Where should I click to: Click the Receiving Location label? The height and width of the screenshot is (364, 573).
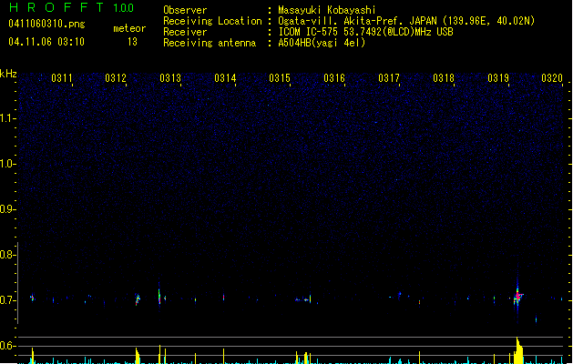[x=212, y=21]
